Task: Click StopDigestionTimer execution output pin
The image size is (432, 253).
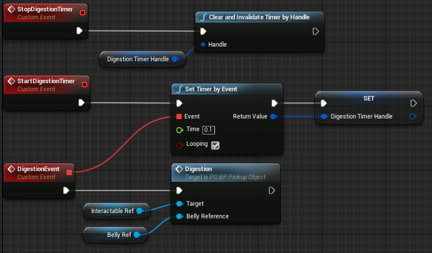Action: coord(79,31)
